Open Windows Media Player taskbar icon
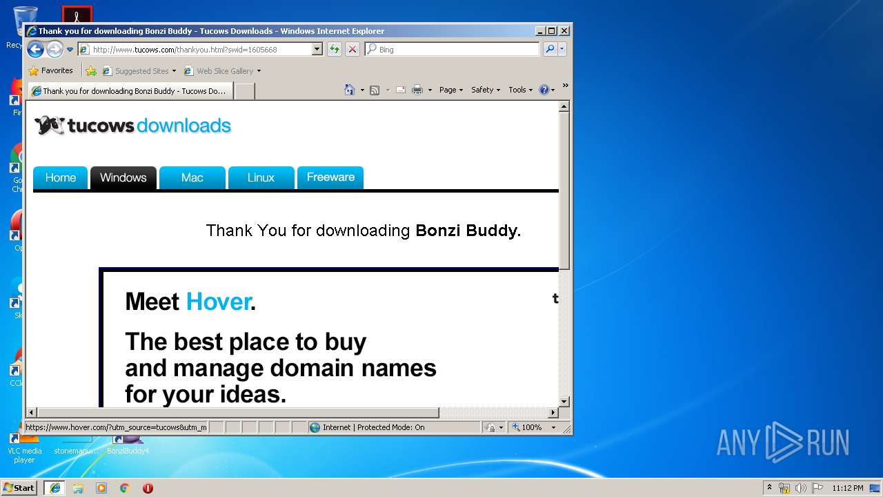Screen dimensions: 883x497 (101, 488)
